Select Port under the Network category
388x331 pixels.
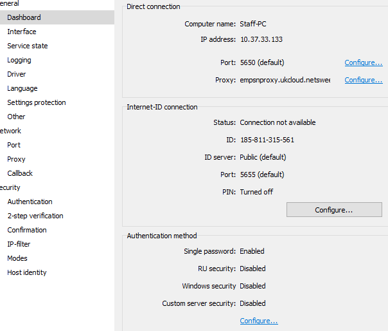click(14, 145)
